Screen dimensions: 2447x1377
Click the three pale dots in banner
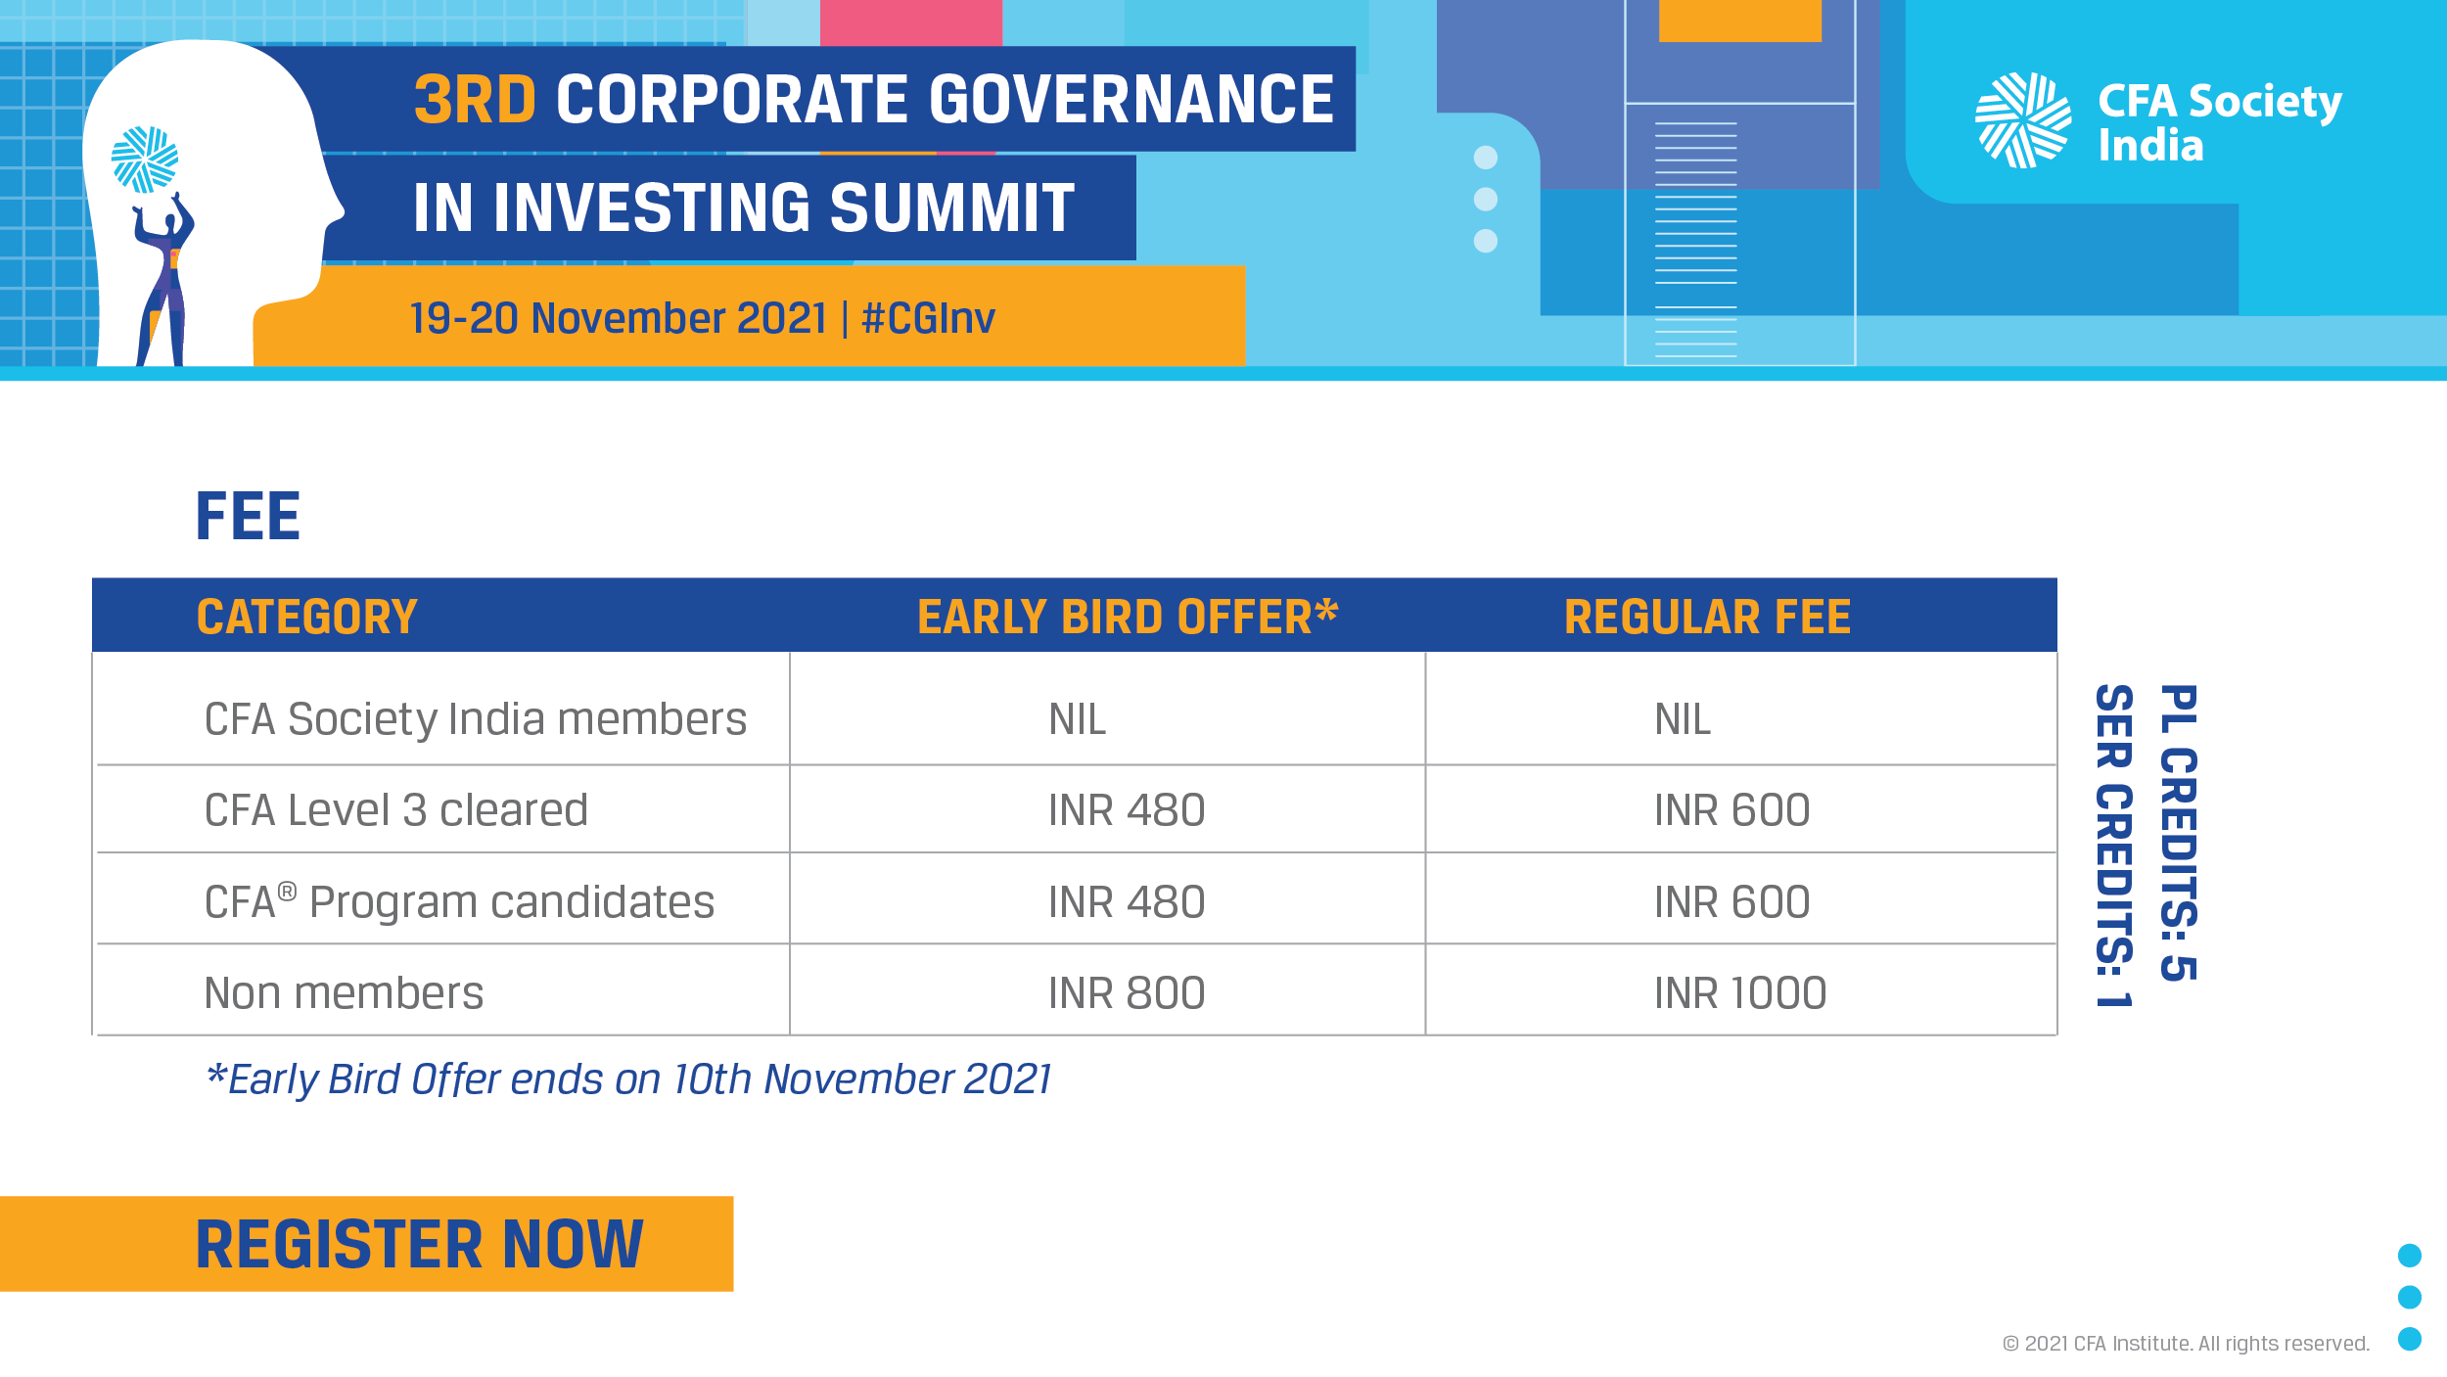1485,199
